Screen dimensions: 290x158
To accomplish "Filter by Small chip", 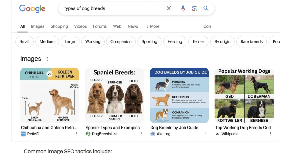I will coord(24,42).
